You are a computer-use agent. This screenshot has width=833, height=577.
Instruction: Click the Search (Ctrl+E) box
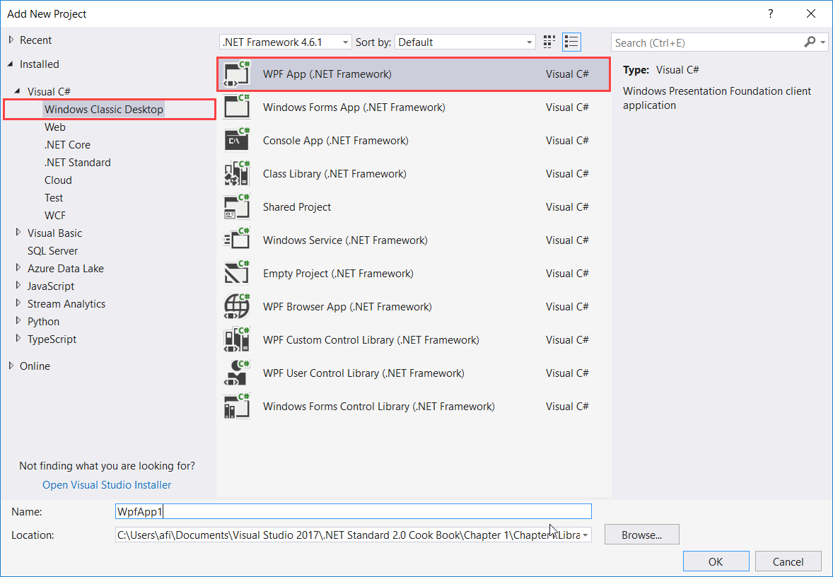coord(708,42)
